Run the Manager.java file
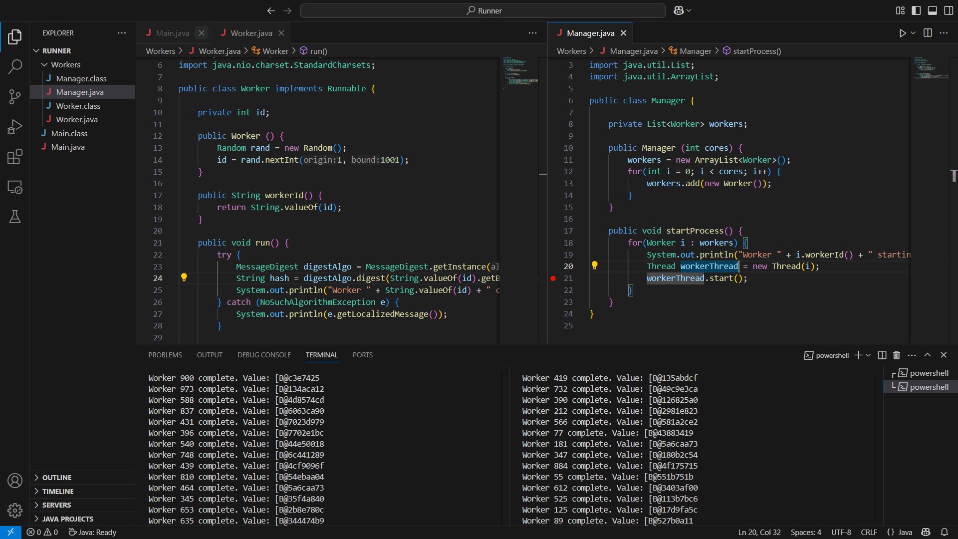The height and width of the screenshot is (539, 958). click(x=902, y=33)
